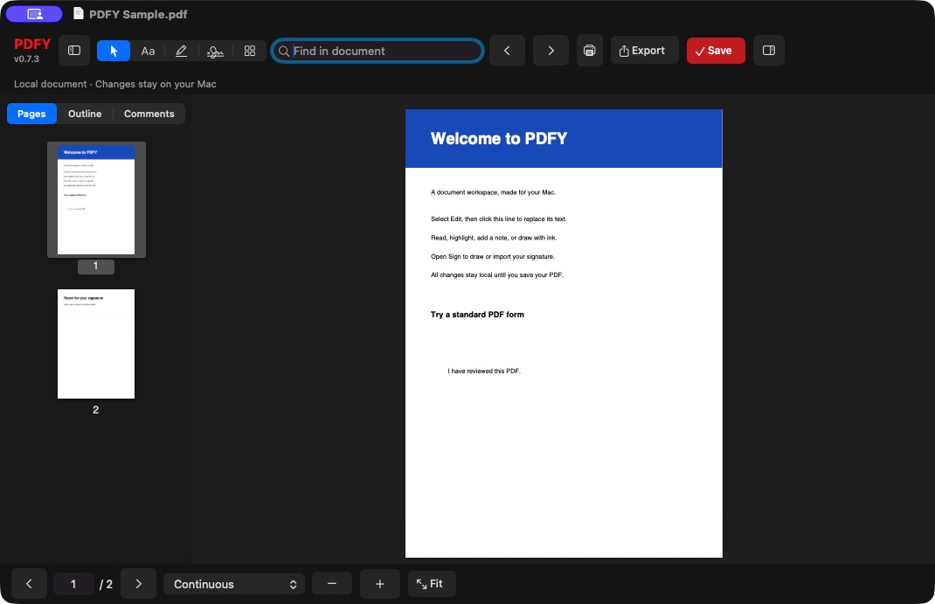Click 'A document workspace, made for your Mac.' line
935x604 pixels.
pos(493,192)
